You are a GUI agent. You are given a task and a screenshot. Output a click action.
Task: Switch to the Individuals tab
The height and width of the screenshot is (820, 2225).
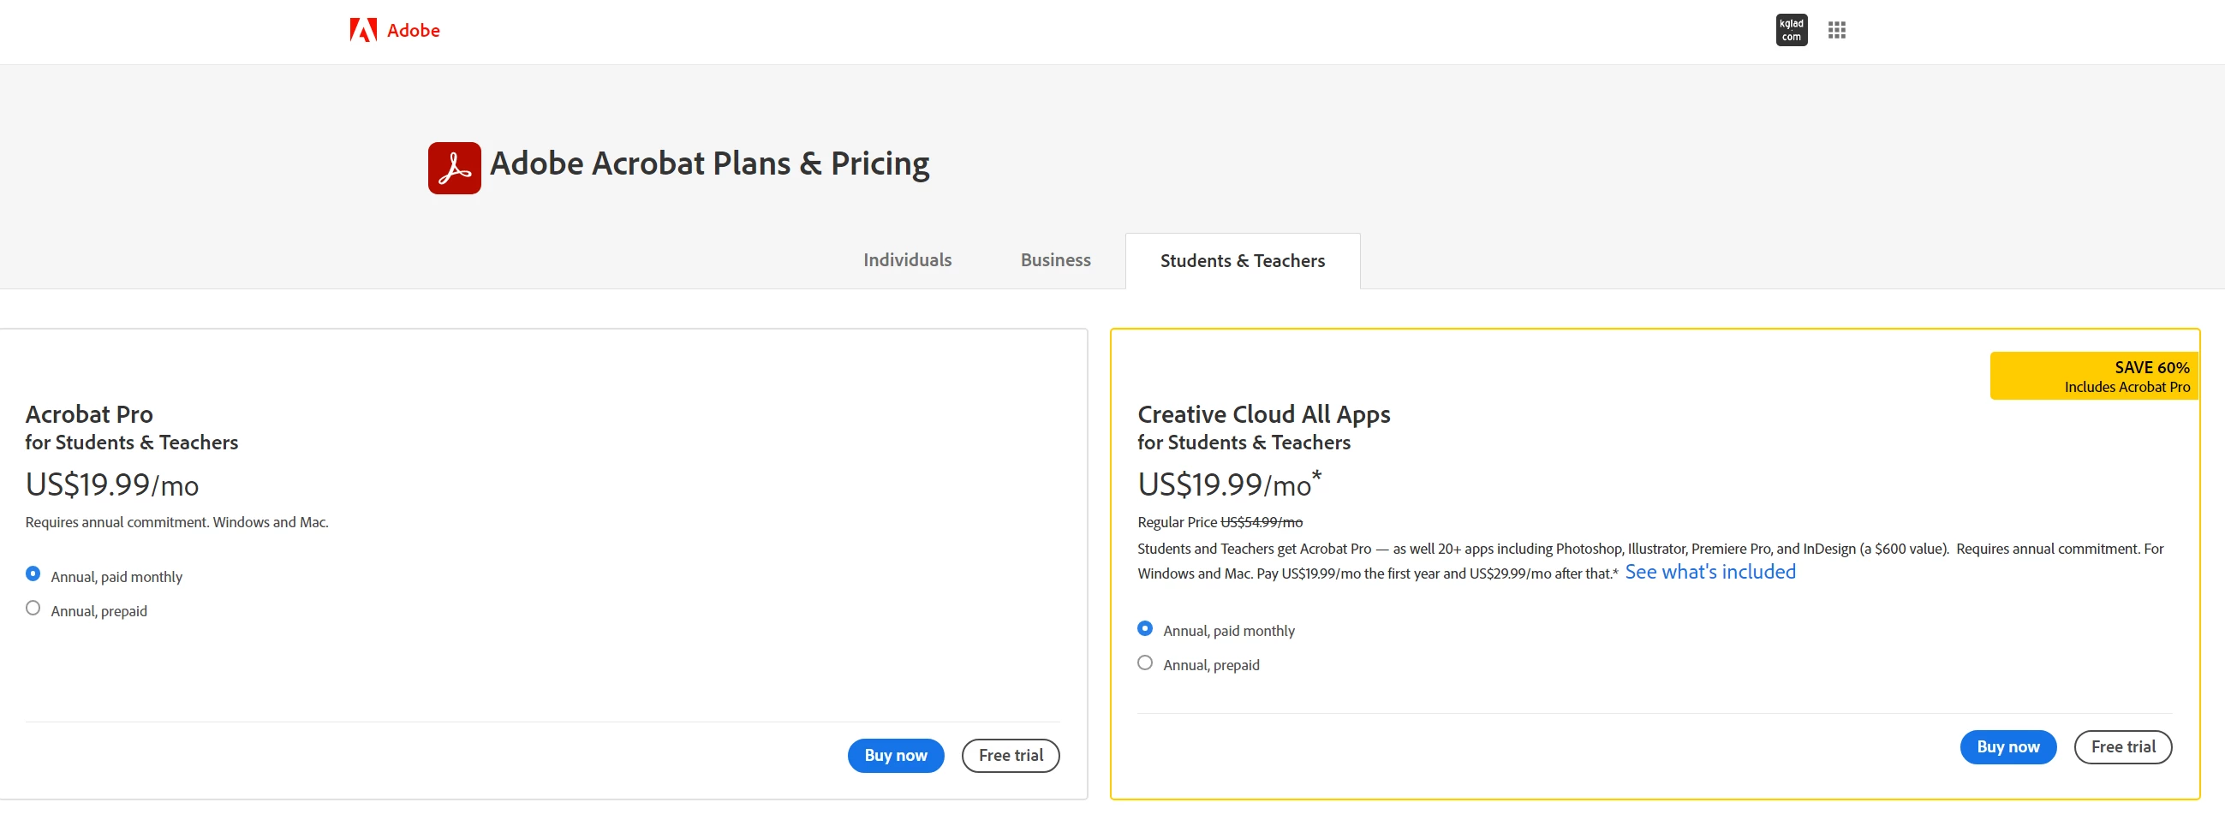click(x=907, y=260)
